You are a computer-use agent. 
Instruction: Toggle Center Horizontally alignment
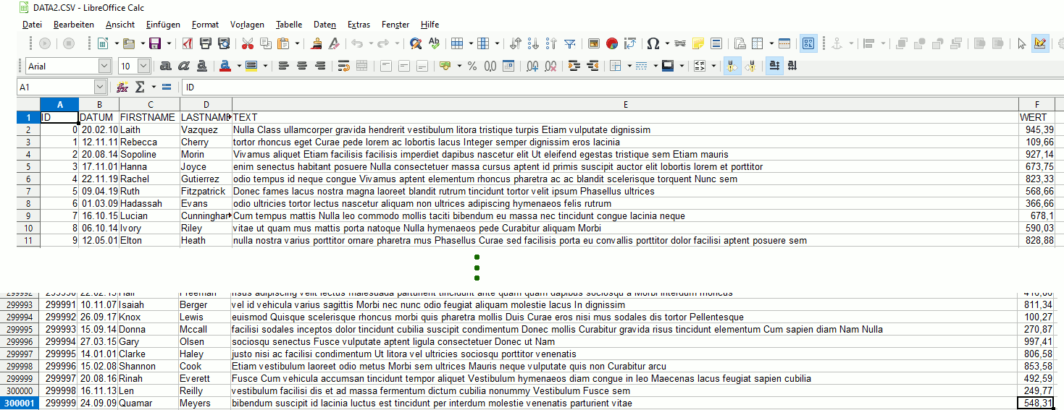pyautogui.click(x=302, y=66)
